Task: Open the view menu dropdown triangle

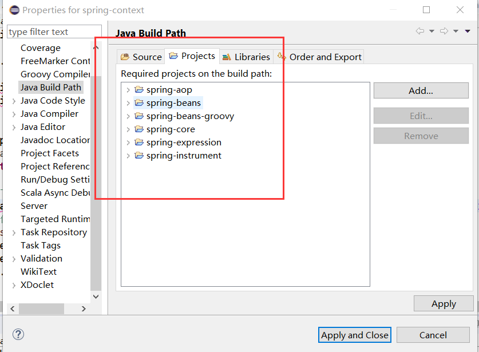Action: click(468, 31)
